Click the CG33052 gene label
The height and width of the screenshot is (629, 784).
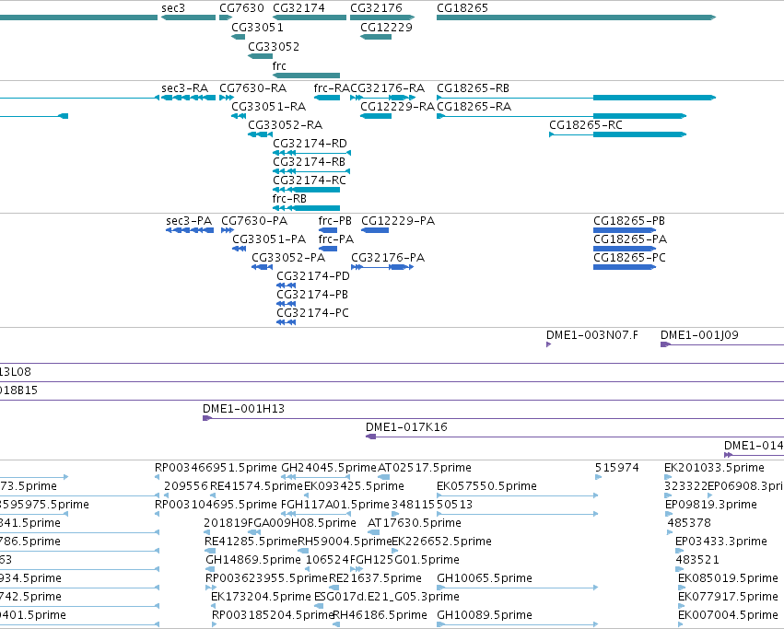[274, 46]
